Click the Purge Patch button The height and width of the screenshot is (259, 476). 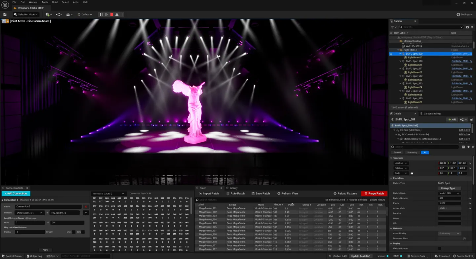click(x=374, y=194)
